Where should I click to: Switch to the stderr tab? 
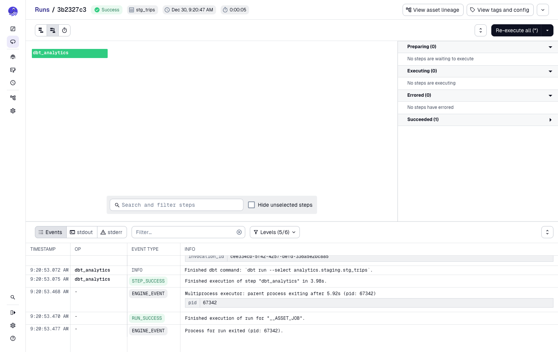(x=112, y=232)
